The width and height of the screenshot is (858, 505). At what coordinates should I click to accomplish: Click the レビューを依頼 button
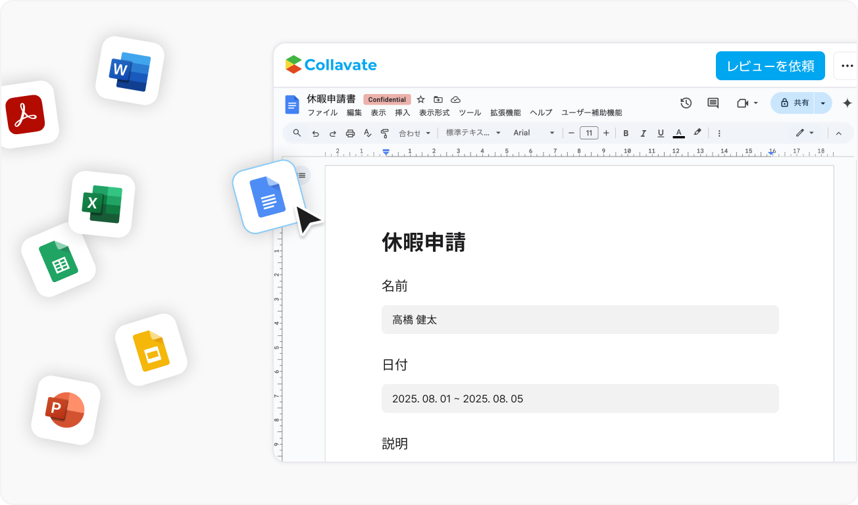point(770,66)
